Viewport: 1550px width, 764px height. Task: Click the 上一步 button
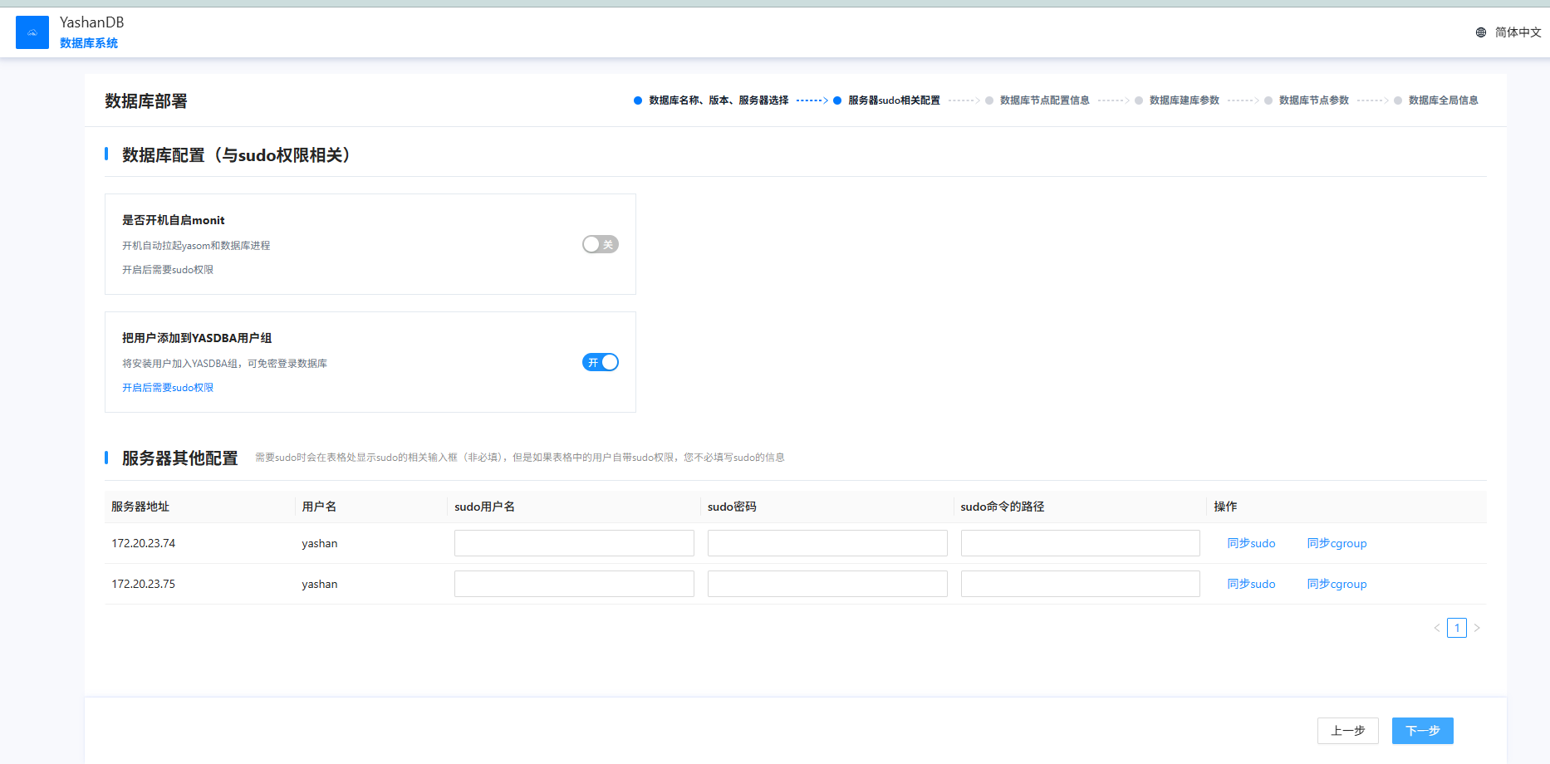[1347, 731]
